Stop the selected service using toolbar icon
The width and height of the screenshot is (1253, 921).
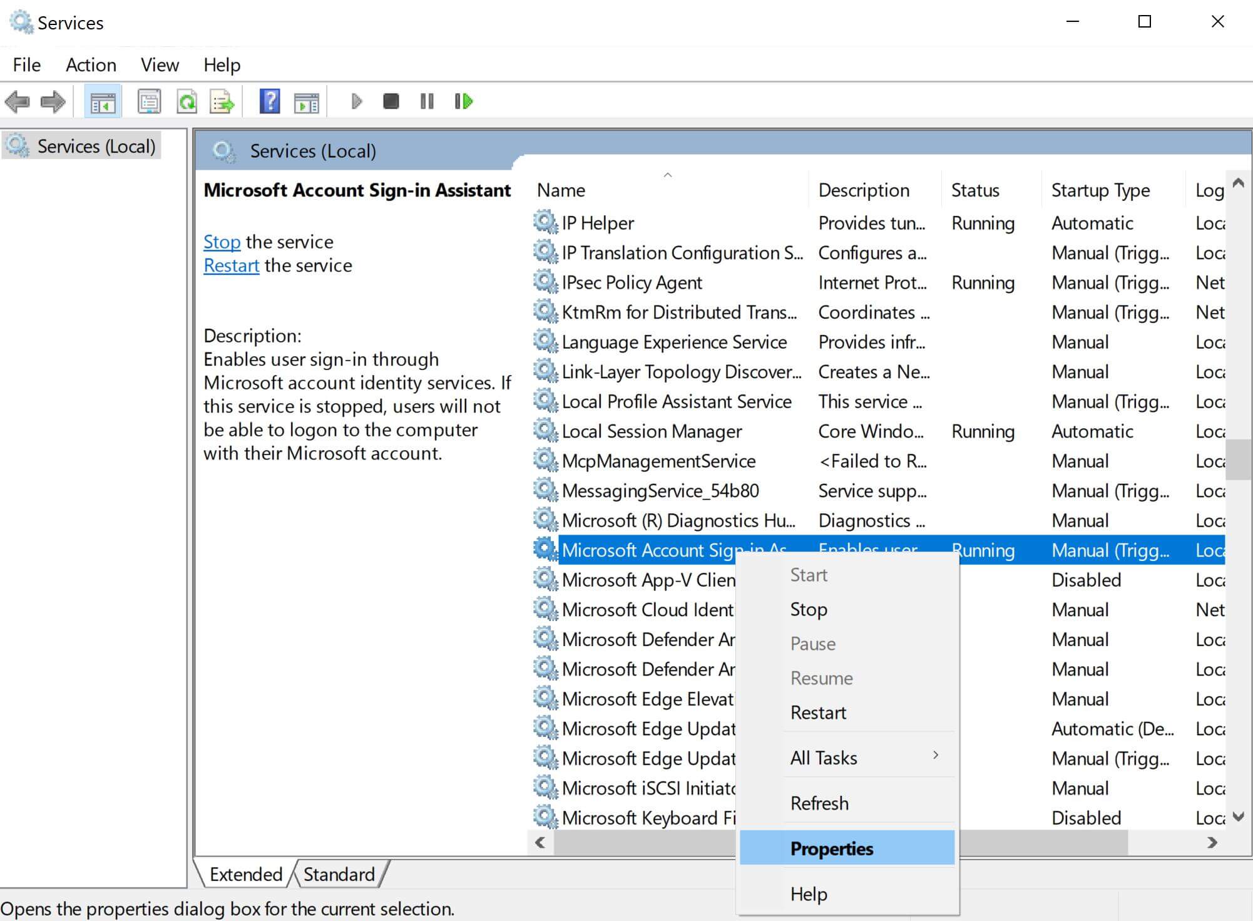[x=391, y=101]
